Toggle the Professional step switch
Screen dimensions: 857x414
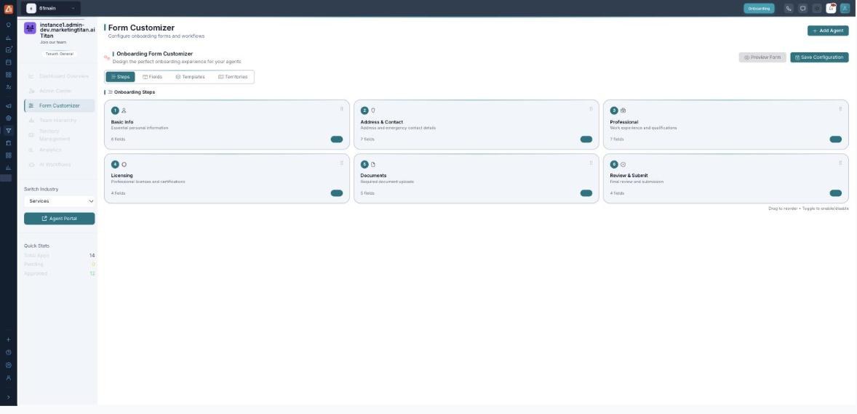(836, 139)
